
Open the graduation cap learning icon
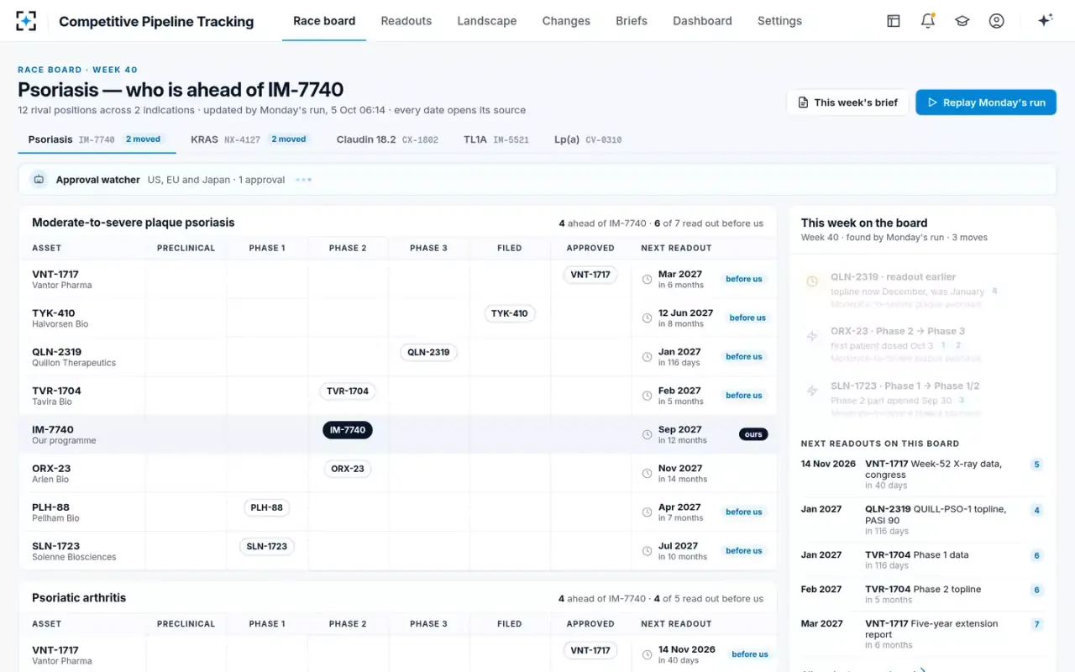(x=962, y=21)
